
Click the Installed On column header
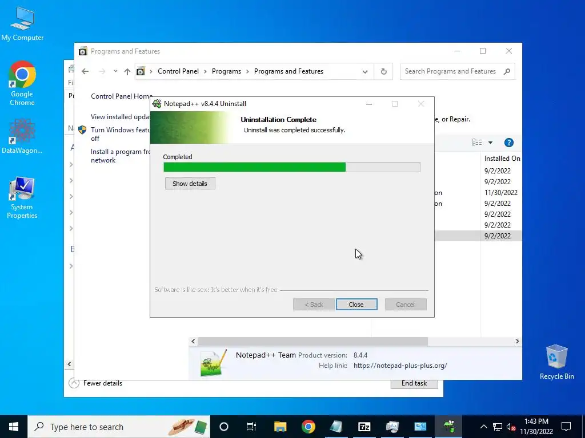(x=502, y=159)
